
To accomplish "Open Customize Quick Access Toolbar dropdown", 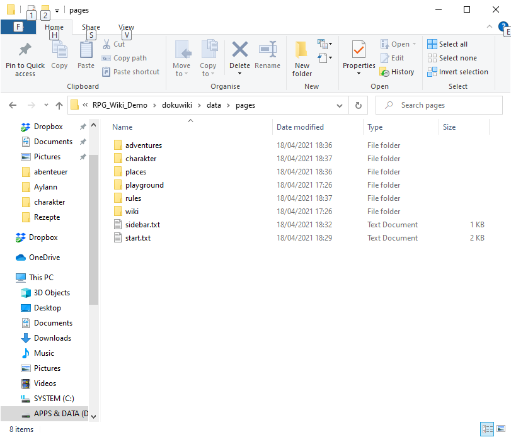I will point(57,11).
